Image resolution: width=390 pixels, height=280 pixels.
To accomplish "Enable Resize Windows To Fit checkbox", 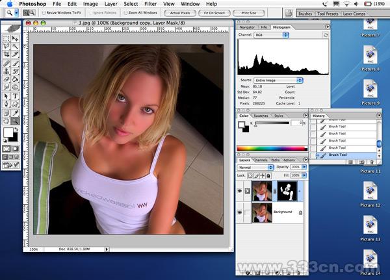I will [43, 12].
